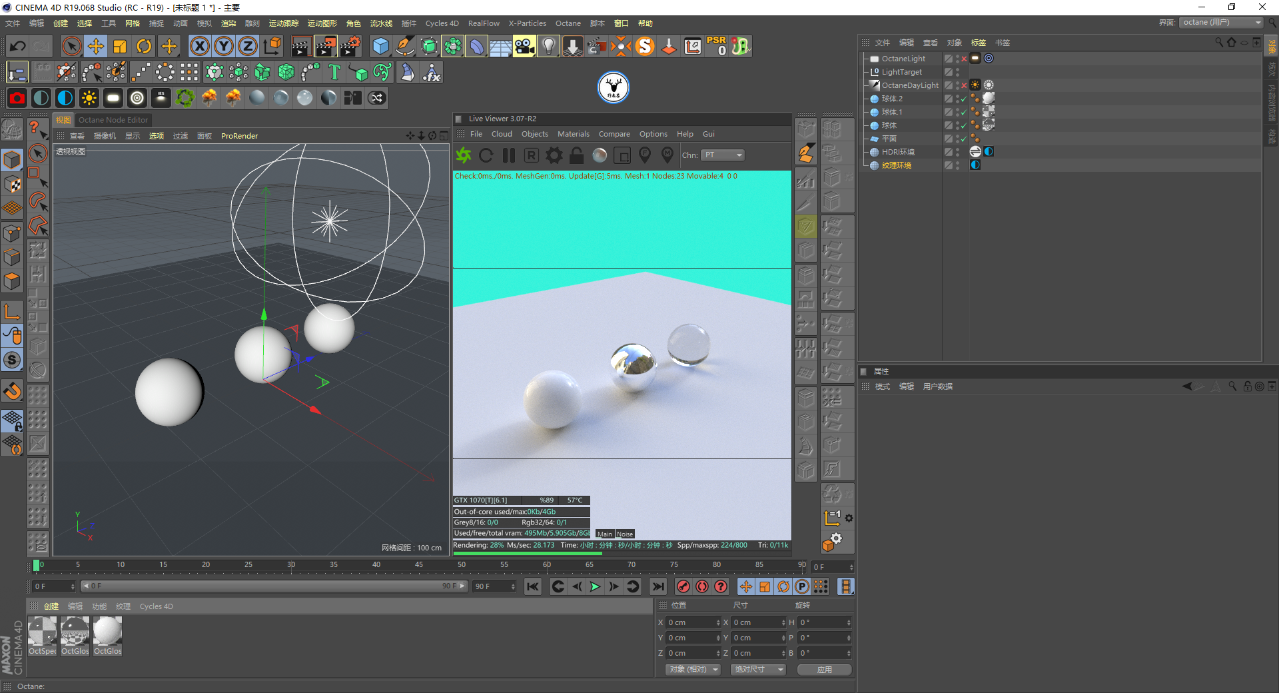Add a Cube primitive object
The height and width of the screenshot is (693, 1279).
380,46
